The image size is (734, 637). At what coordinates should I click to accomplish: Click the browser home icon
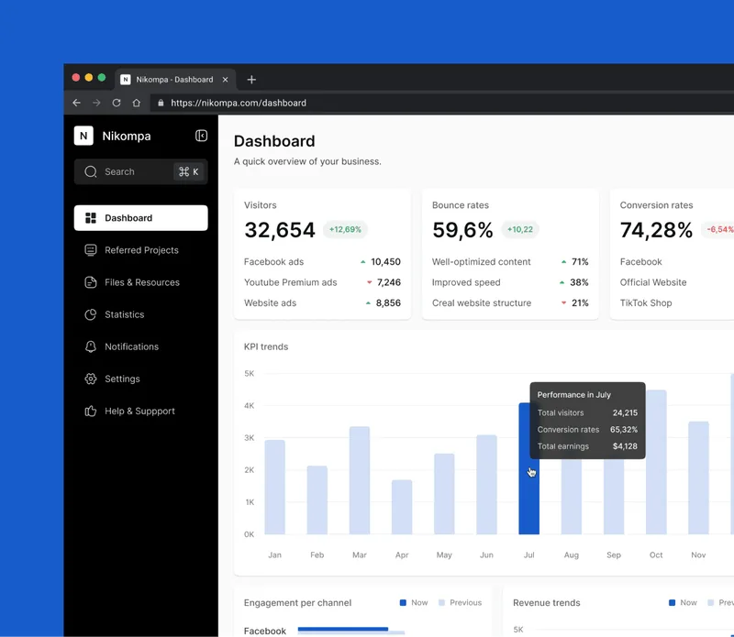coord(136,103)
